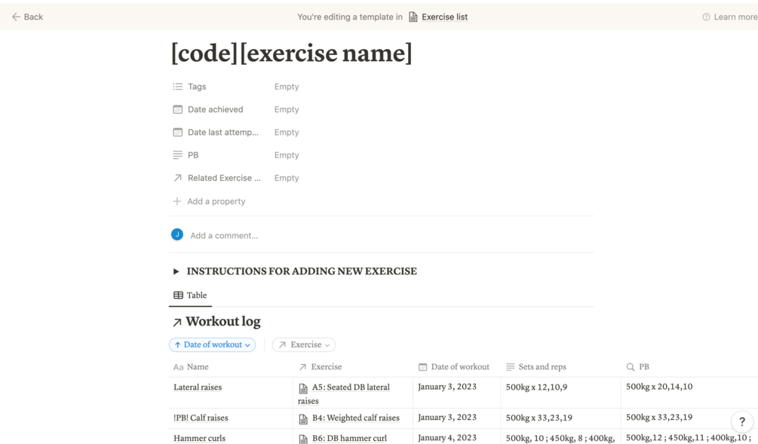This screenshot has width=758, height=444.
Task: Click the Learn more help link
Action: [x=729, y=17]
